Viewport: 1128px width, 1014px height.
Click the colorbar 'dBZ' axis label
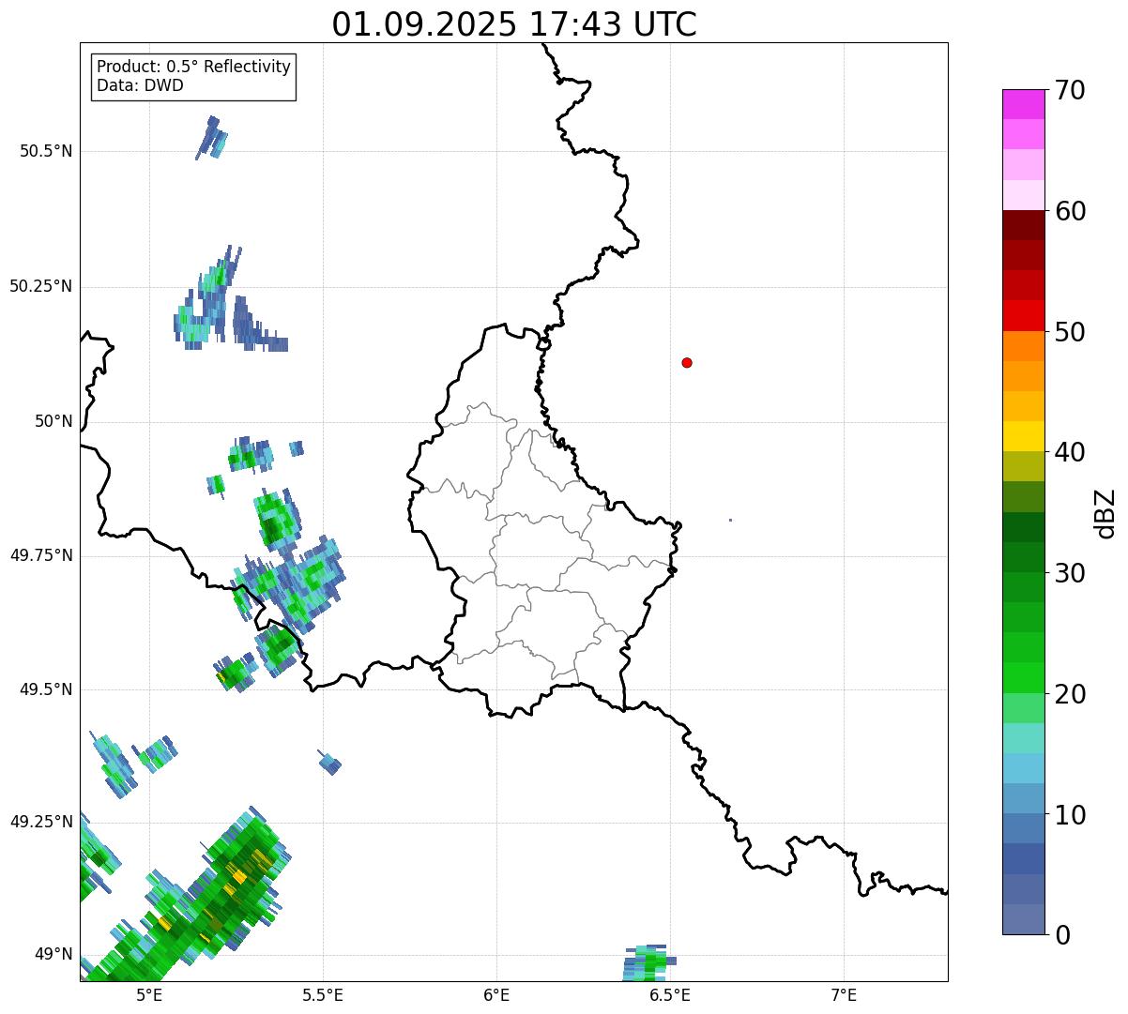click(1105, 513)
